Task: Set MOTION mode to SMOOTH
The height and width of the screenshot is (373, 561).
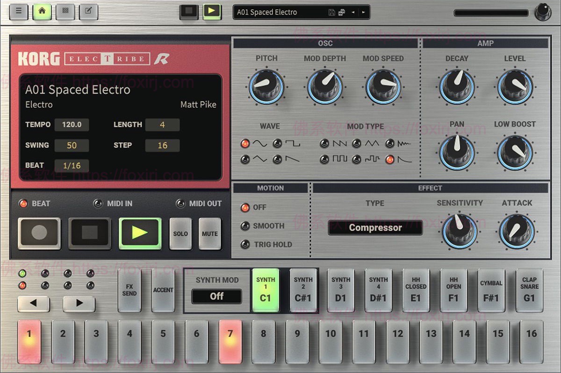Action: [x=245, y=226]
